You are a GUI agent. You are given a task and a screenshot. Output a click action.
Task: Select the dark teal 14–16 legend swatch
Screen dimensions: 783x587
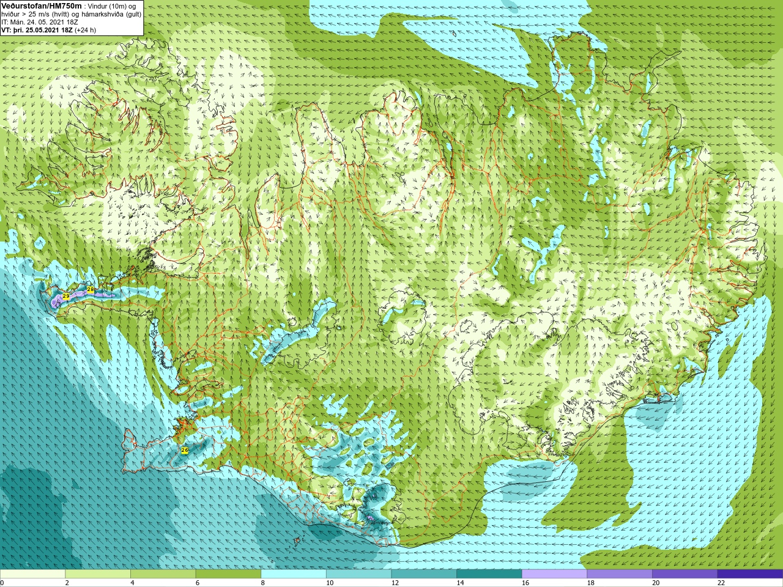tap(489, 574)
